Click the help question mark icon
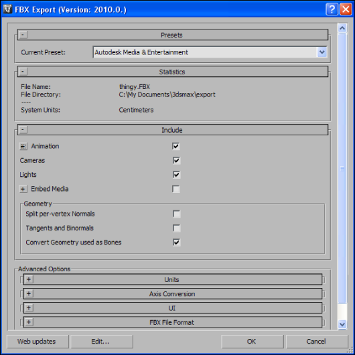355x355 pixels. (332, 9)
